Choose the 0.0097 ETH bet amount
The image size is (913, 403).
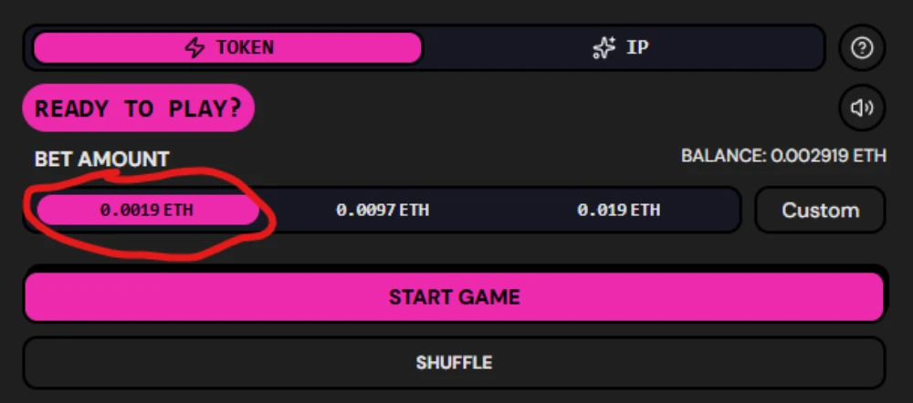[382, 210]
